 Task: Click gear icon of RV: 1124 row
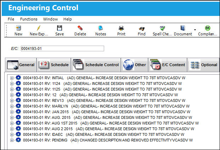(x=18, y=83)
